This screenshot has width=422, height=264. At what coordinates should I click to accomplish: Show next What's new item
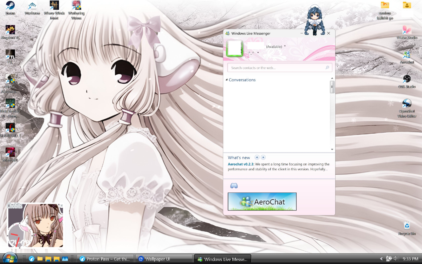263,157
